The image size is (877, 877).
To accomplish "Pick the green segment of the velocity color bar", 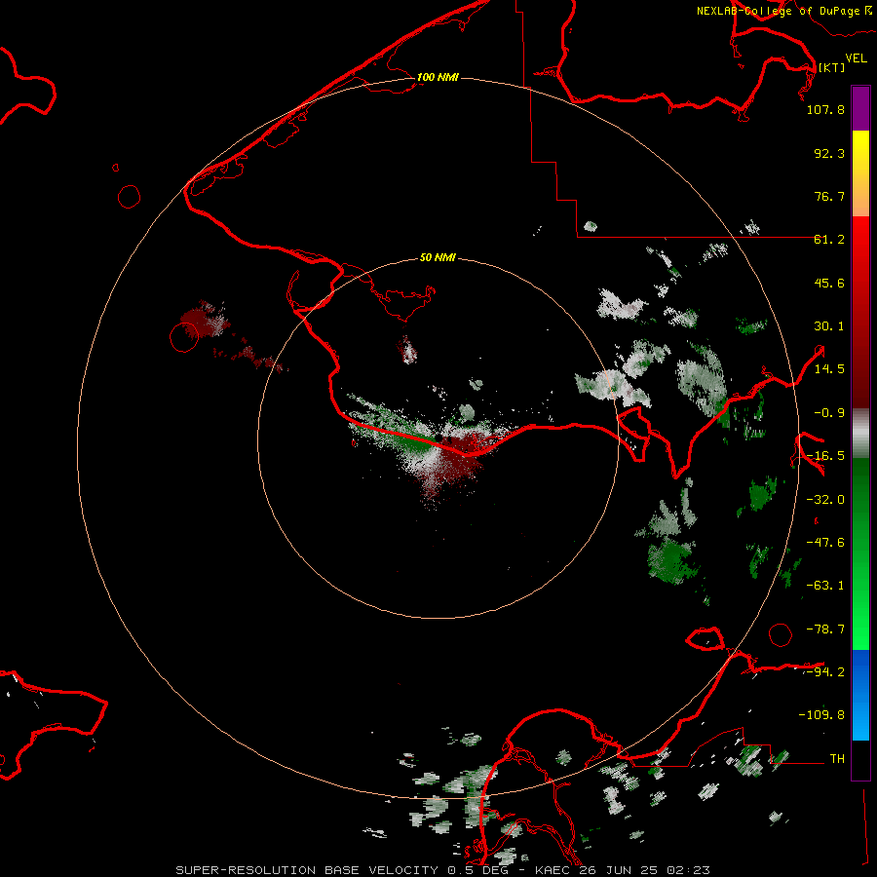I will [860, 553].
